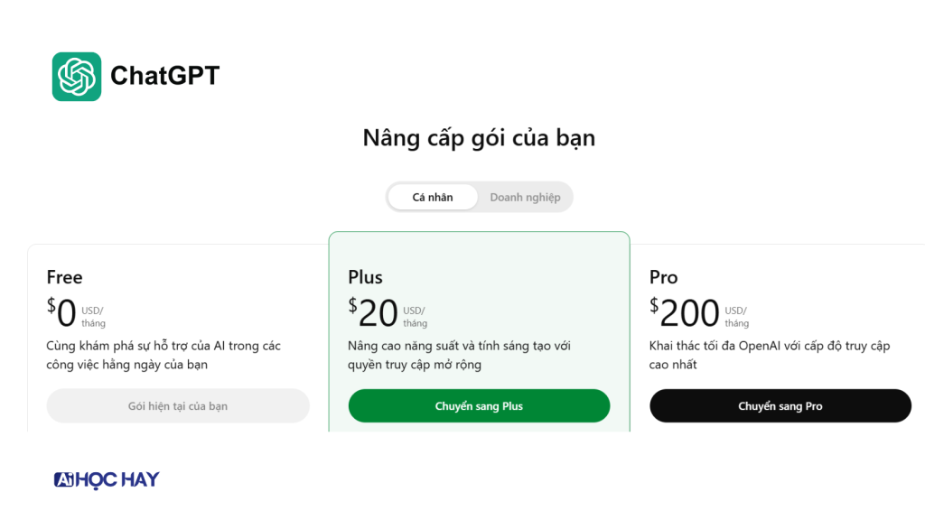Click the $20 price on Plus plan
The image size is (925, 520).
click(374, 313)
